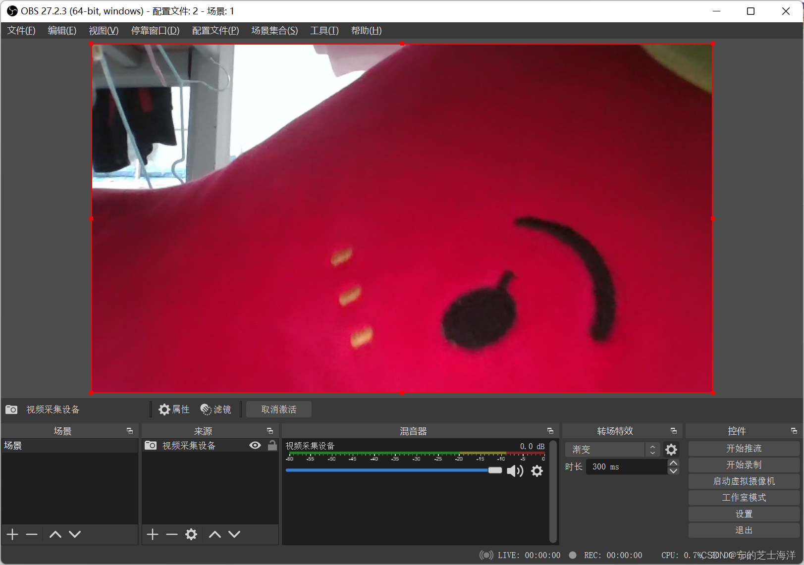
Task: Move scene down with arrow icon
Action: (x=75, y=534)
